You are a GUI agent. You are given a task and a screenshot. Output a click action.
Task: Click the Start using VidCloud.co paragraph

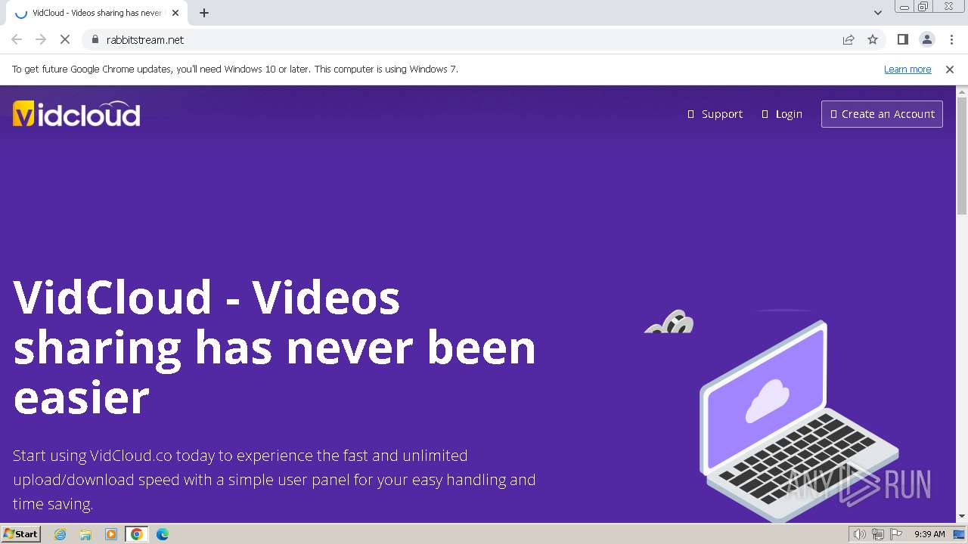pyautogui.click(x=275, y=480)
